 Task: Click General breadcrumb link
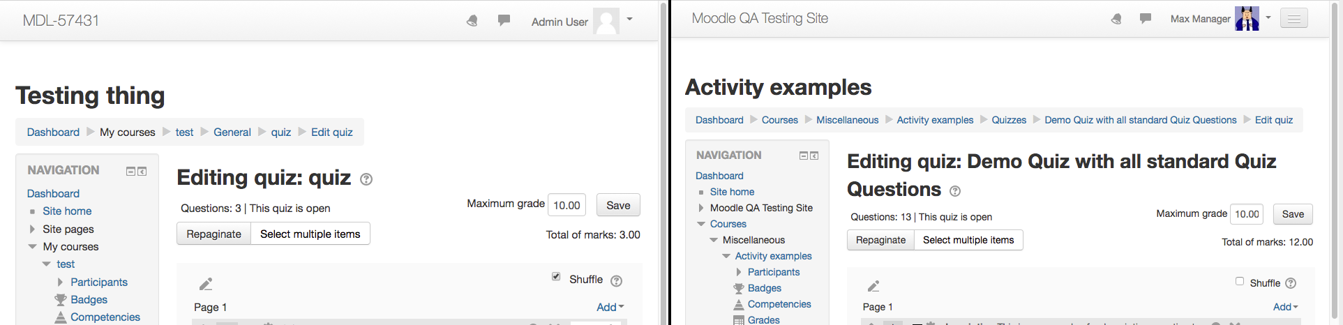(232, 132)
